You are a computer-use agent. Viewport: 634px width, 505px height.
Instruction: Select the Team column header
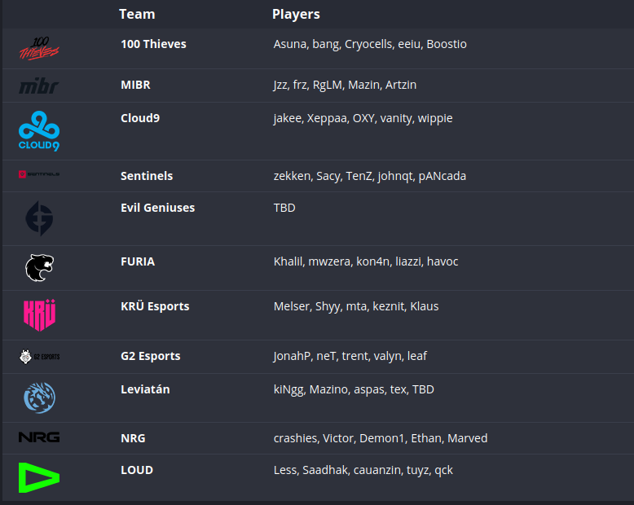137,14
